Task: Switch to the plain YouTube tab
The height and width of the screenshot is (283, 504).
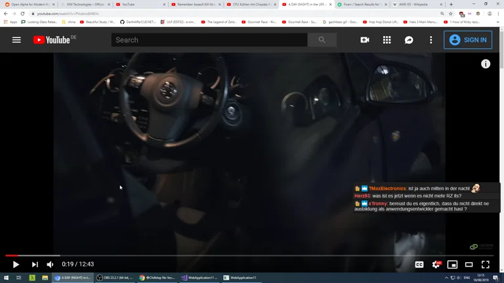Action: coord(140,5)
